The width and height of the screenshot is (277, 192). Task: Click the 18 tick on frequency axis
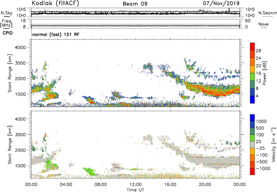coord(23,21)
